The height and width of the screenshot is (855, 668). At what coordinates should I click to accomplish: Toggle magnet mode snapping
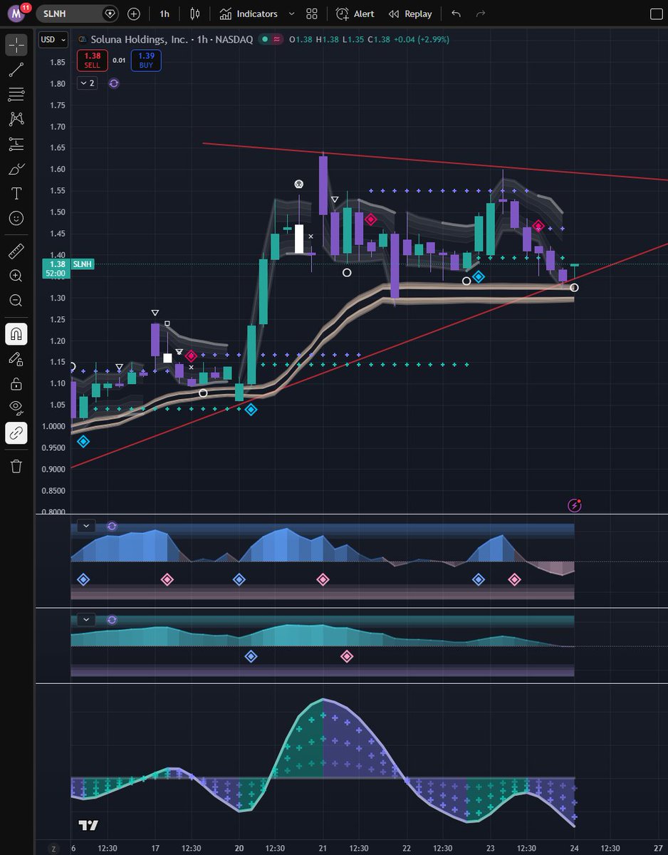[16, 333]
